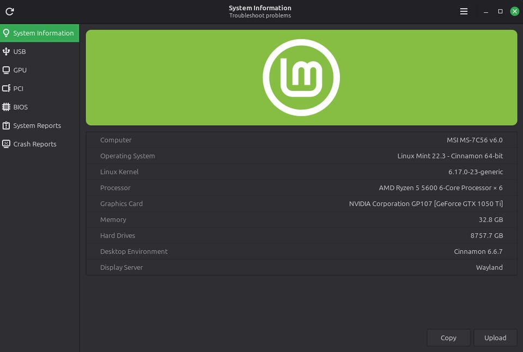
Task: Select the memory value '32.8 GB'
Action: [x=491, y=219]
